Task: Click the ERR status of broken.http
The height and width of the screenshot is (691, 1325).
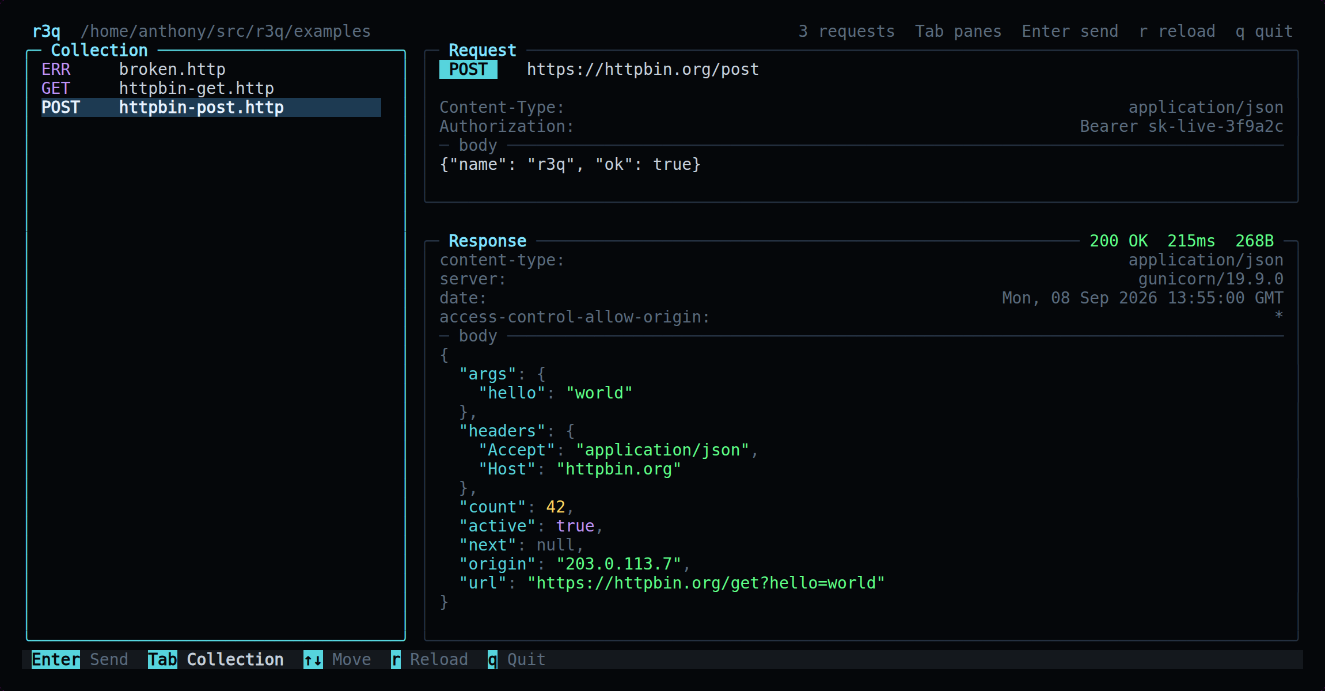Action: click(x=56, y=69)
